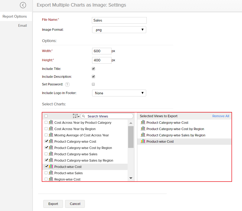Check the Product Category-wise Sales chart
Image resolution: width=242 pixels, height=211 pixels.
pos(46,154)
